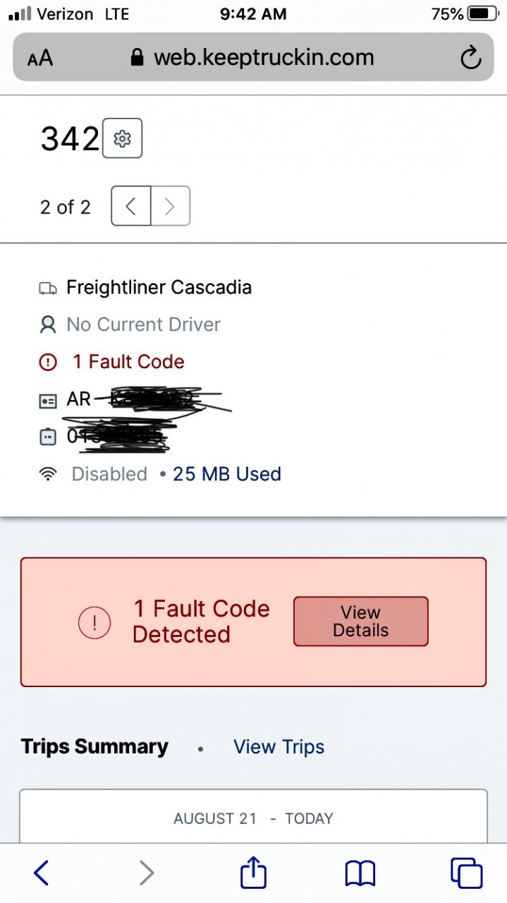Click the Wi-Fi hotspot Disabled status
Viewport: 507px width, 903px height.
[x=109, y=474]
